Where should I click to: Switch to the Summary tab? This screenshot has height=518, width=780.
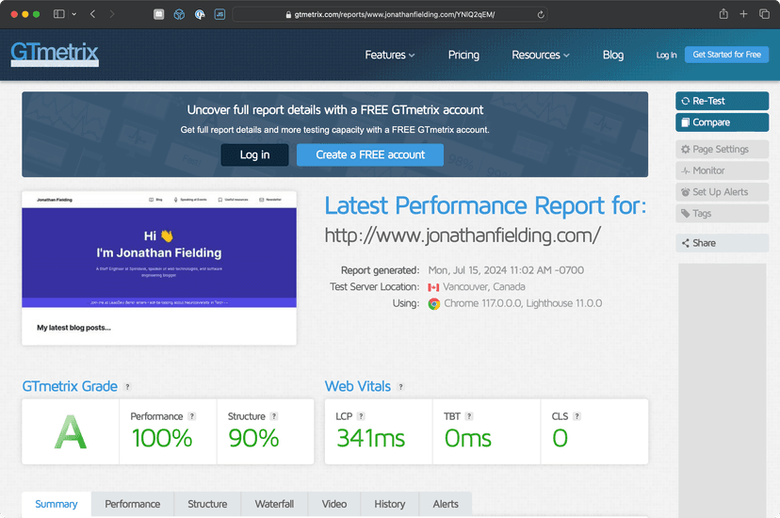click(x=57, y=504)
